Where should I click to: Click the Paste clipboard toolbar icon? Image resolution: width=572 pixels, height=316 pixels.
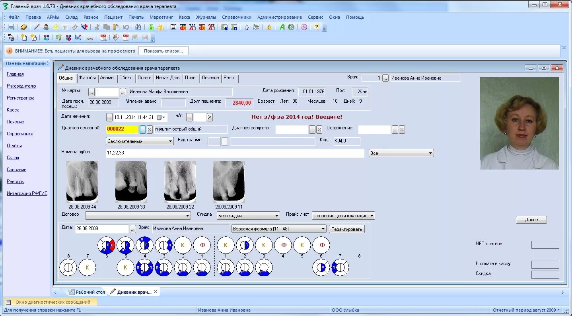[116, 27]
